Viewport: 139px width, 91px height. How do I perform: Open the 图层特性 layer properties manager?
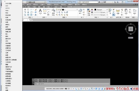click(53, 12)
